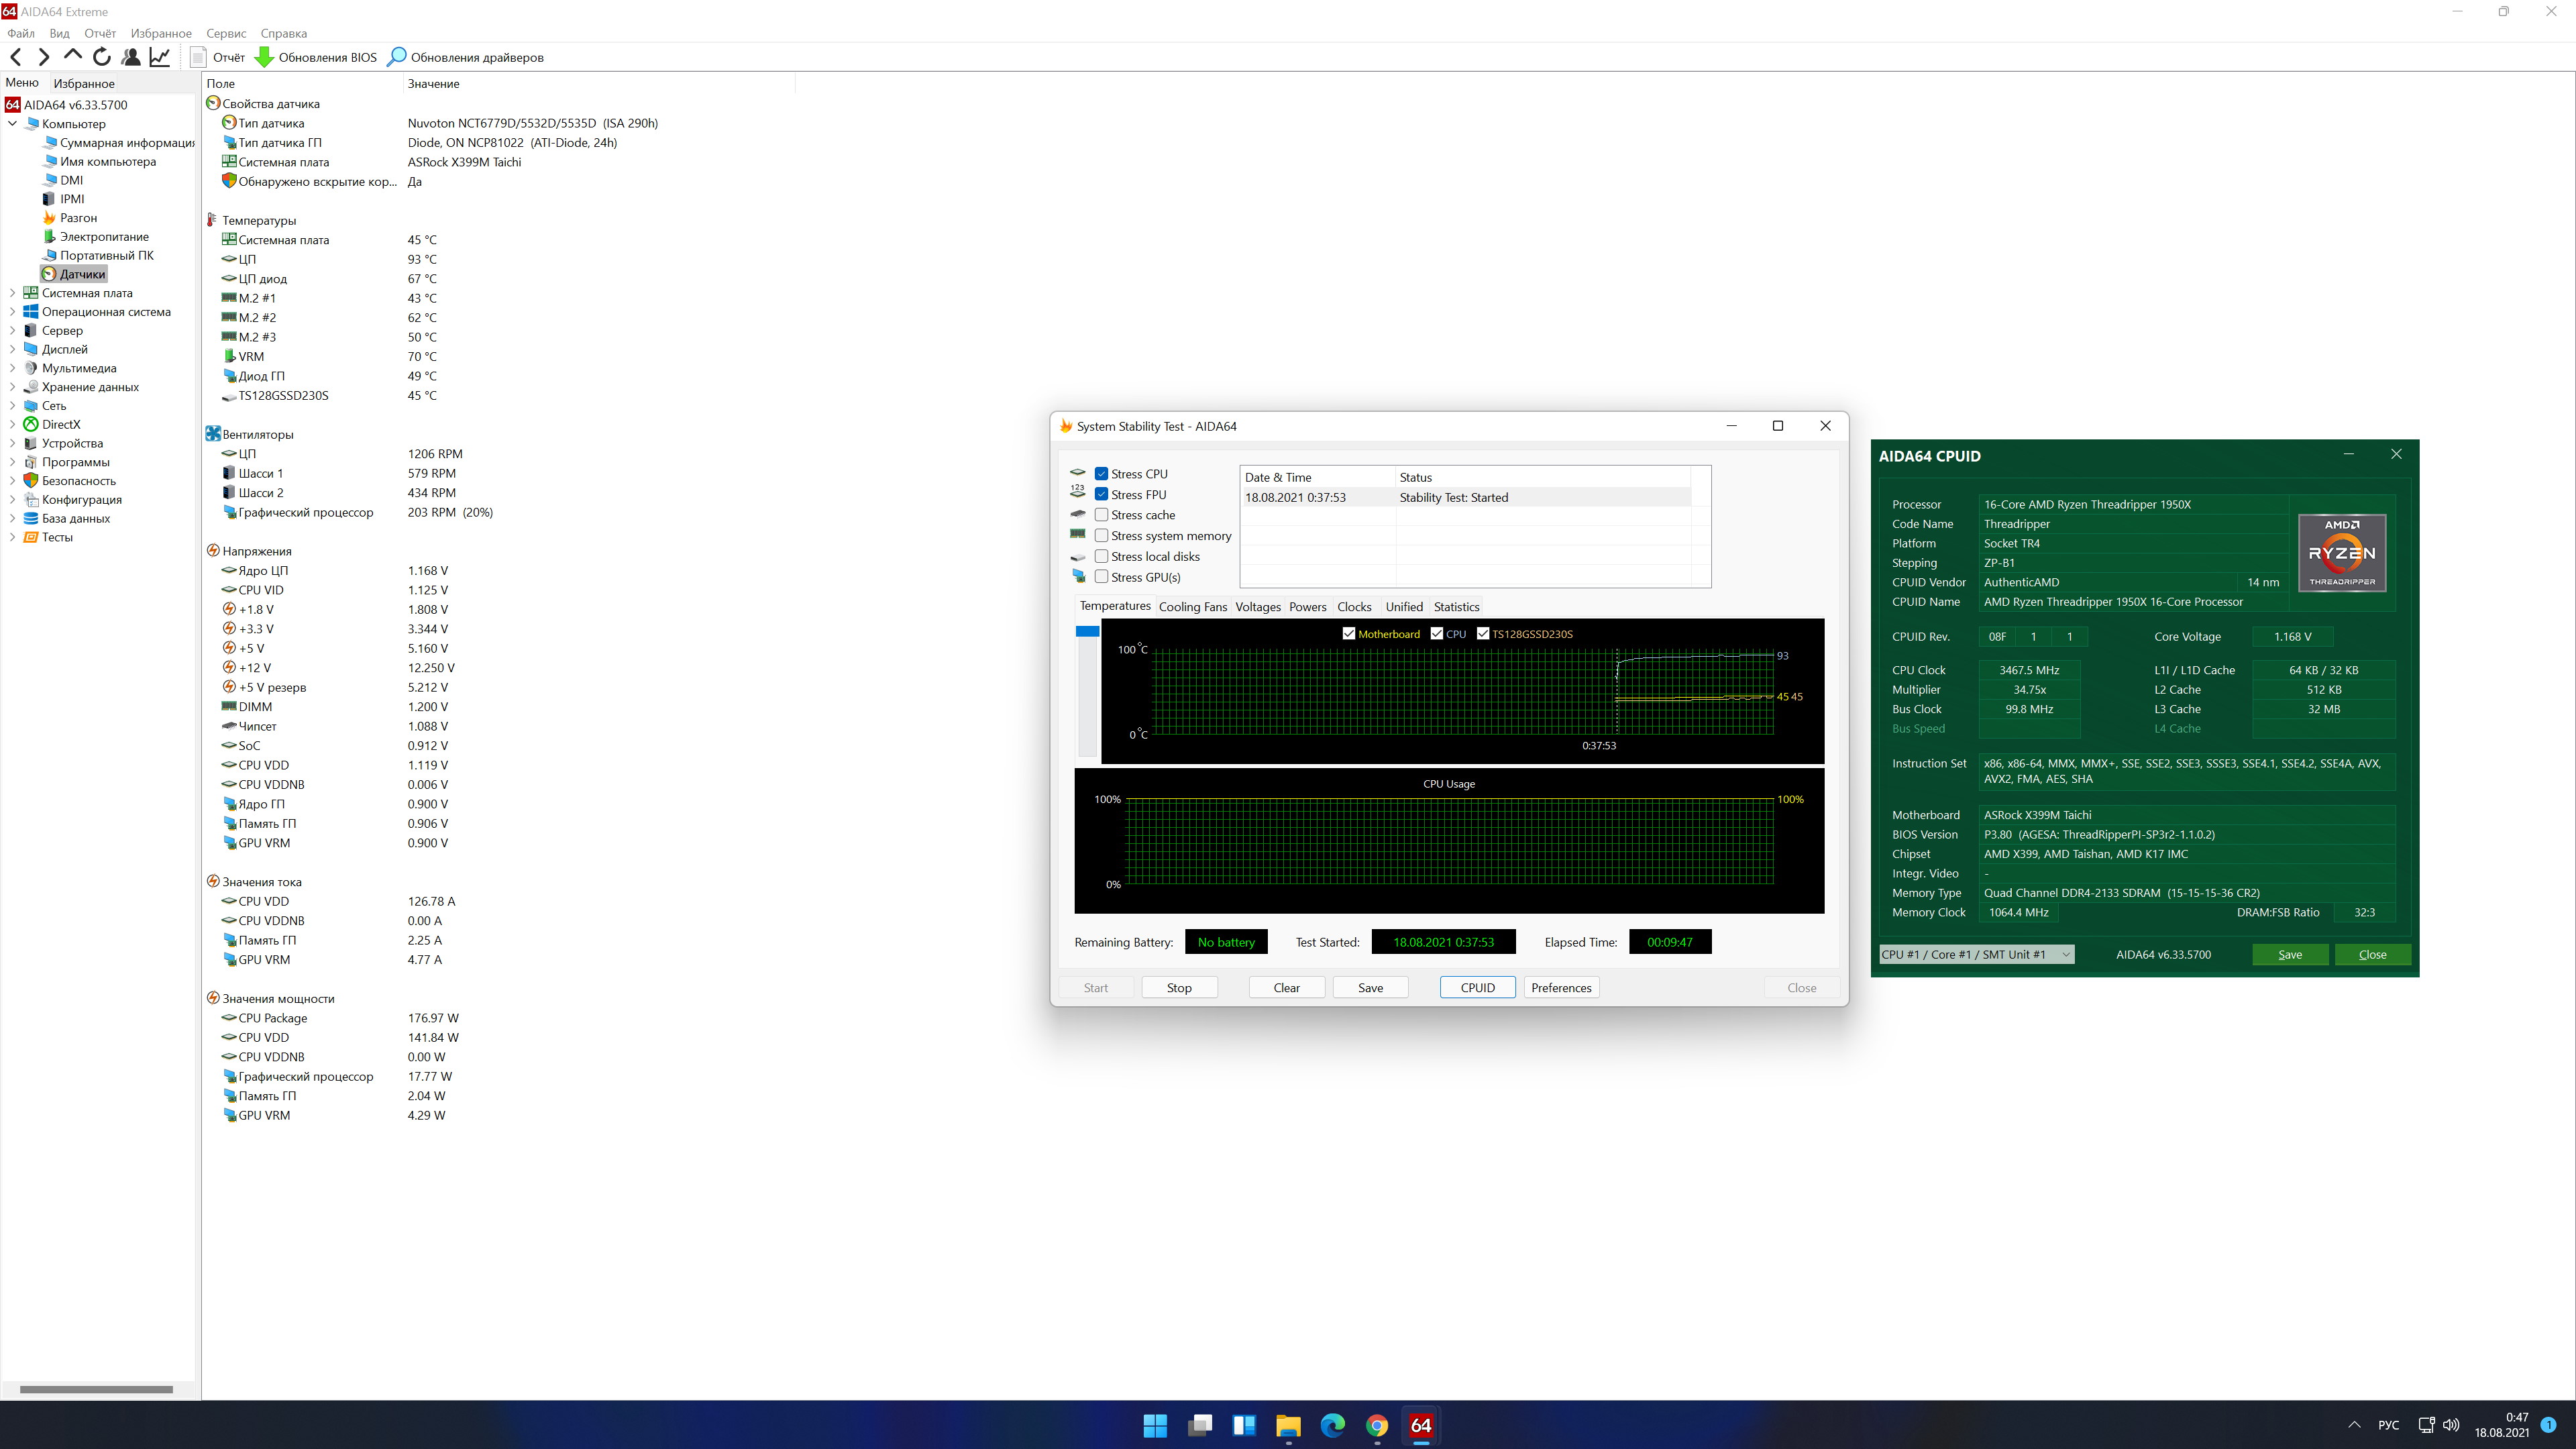The width and height of the screenshot is (2576, 1449).
Task: Click the Back navigation arrow in toolbar
Action: (x=16, y=57)
